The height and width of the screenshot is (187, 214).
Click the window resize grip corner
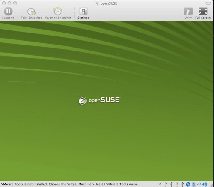[211, 185]
